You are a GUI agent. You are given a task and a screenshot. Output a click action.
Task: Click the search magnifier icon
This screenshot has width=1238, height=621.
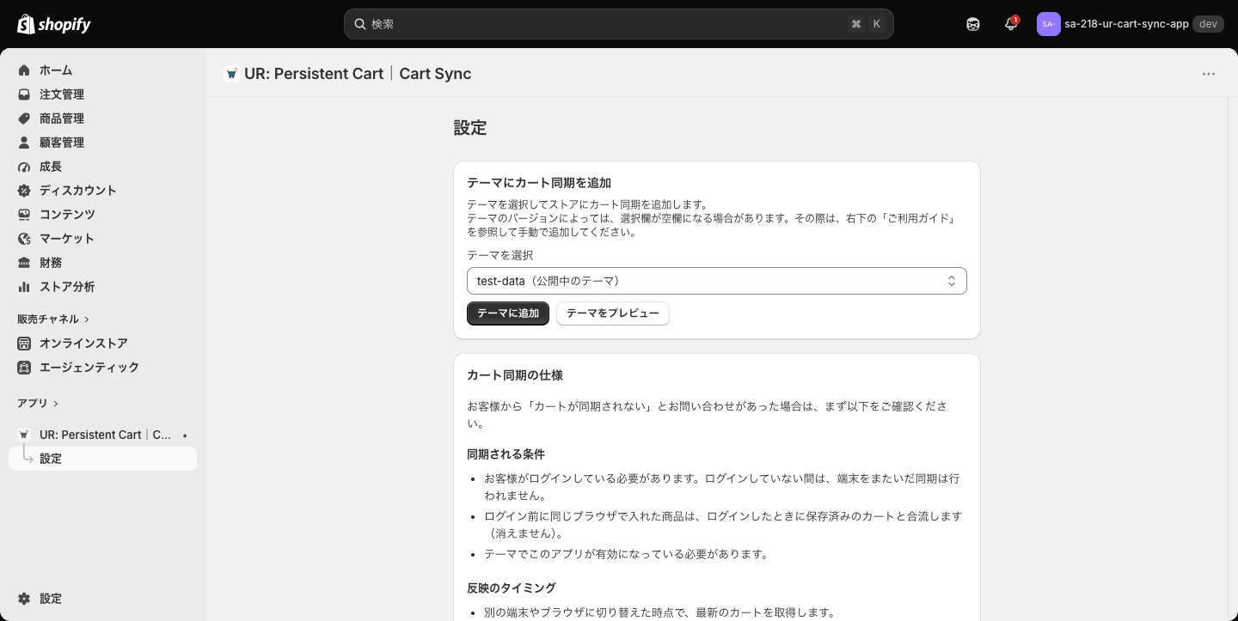[x=360, y=24]
